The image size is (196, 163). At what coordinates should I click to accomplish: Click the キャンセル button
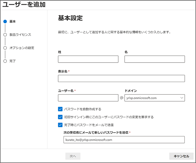click(181, 156)
